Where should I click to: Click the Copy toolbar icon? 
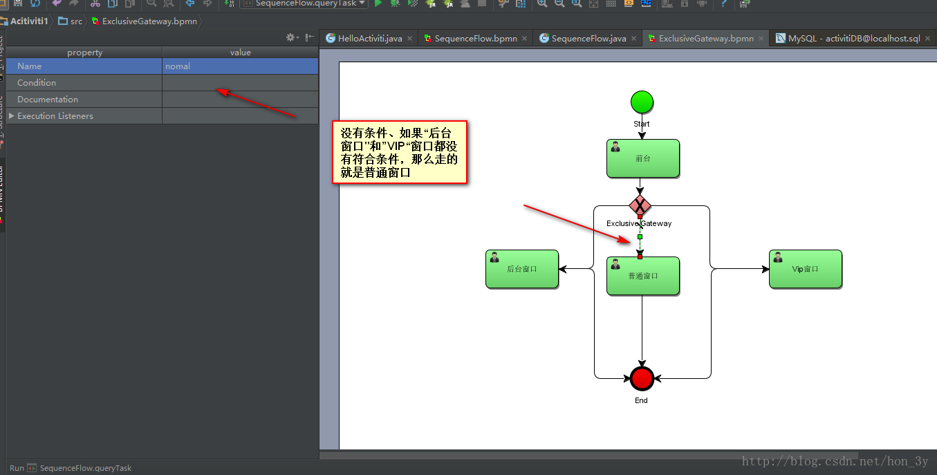coord(113,3)
